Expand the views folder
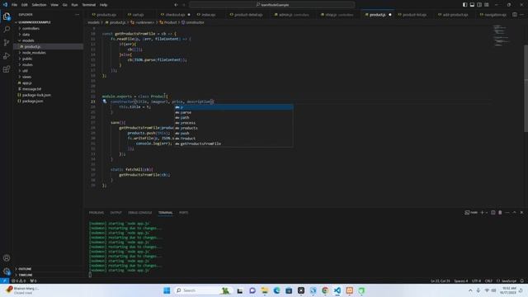Viewport: 528px width, 297px height. click(x=48, y=77)
